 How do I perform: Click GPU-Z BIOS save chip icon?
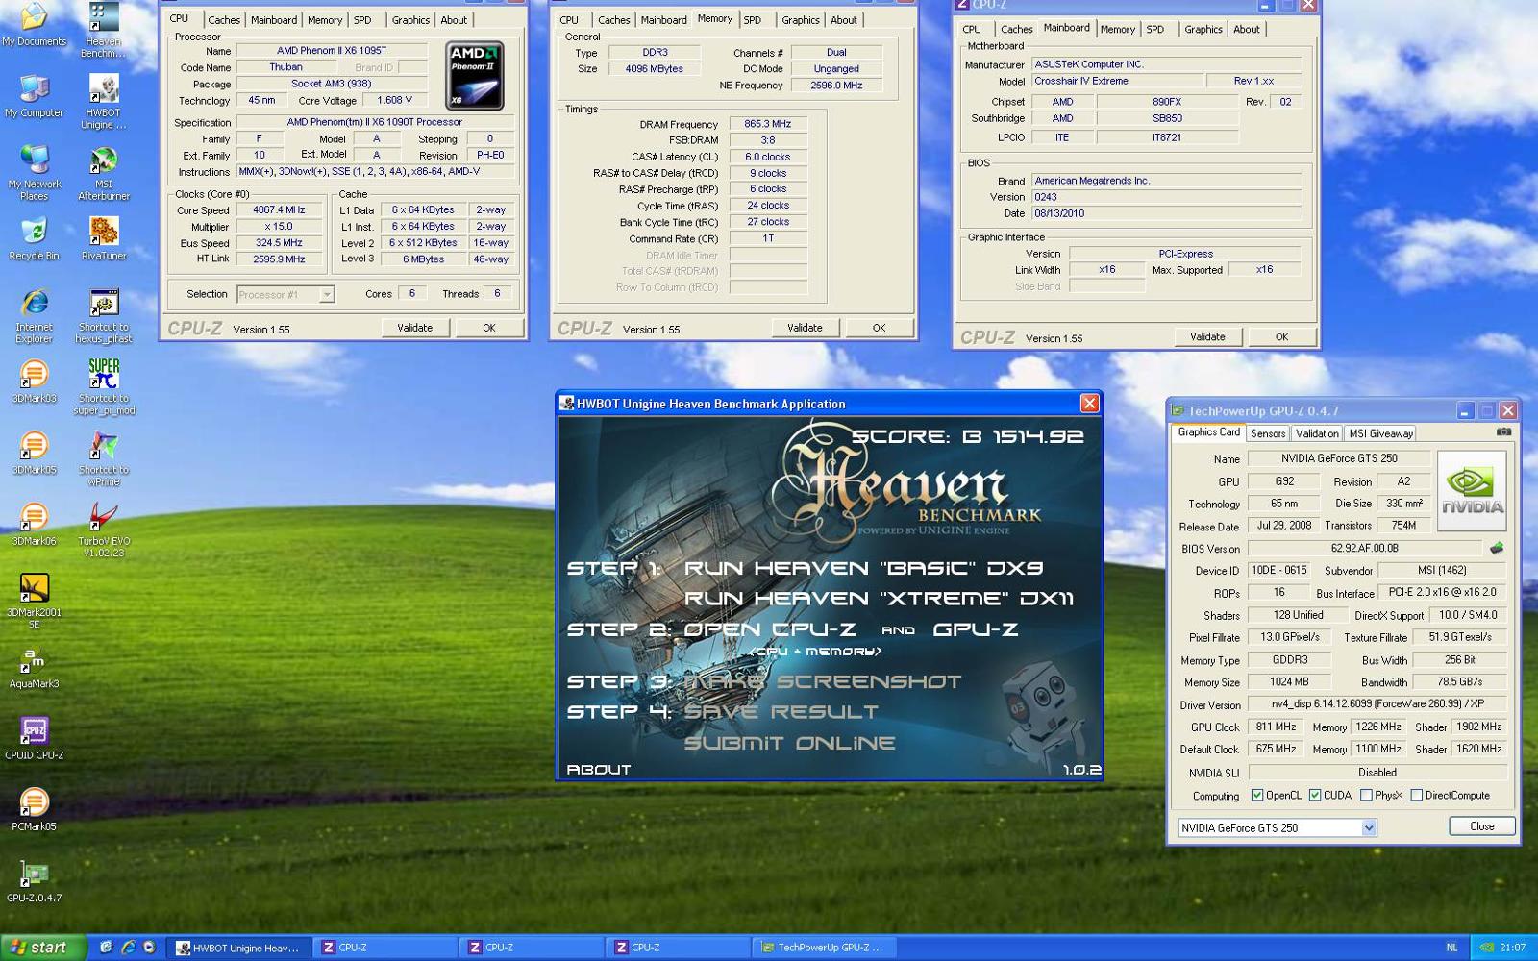[1496, 549]
